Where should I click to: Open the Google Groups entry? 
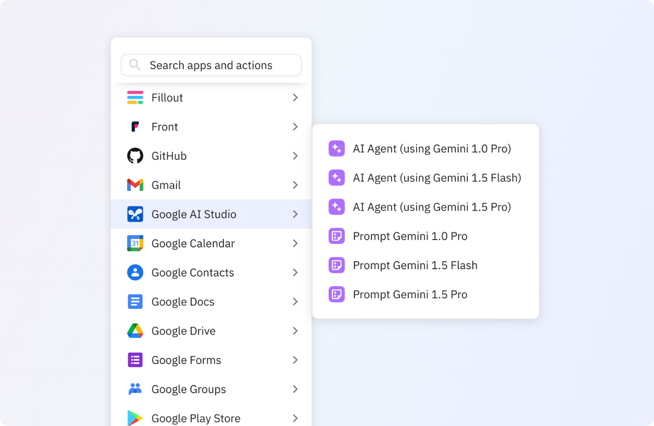pos(211,389)
